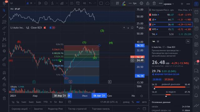Select the brush drawing tool
Screen dimensions: 200x112
[4, 28]
